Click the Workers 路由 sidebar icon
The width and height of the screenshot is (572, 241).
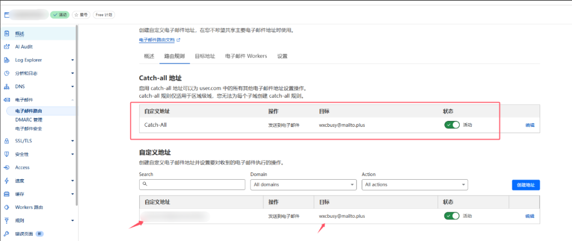click(x=7, y=207)
